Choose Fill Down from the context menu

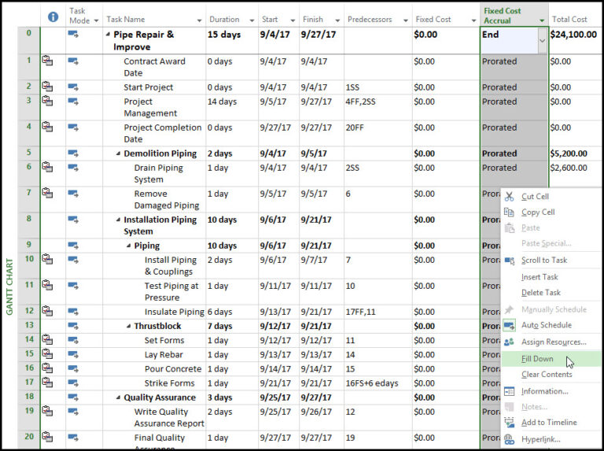point(551,359)
